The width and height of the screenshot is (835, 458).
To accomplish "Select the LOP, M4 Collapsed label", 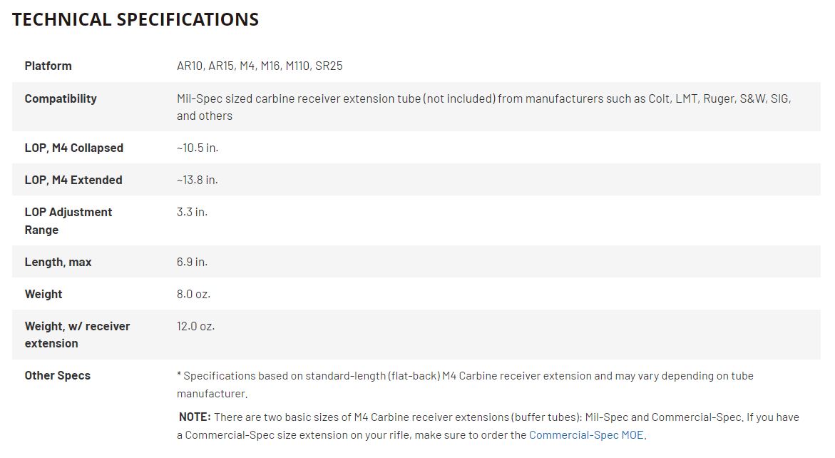I will point(74,148).
